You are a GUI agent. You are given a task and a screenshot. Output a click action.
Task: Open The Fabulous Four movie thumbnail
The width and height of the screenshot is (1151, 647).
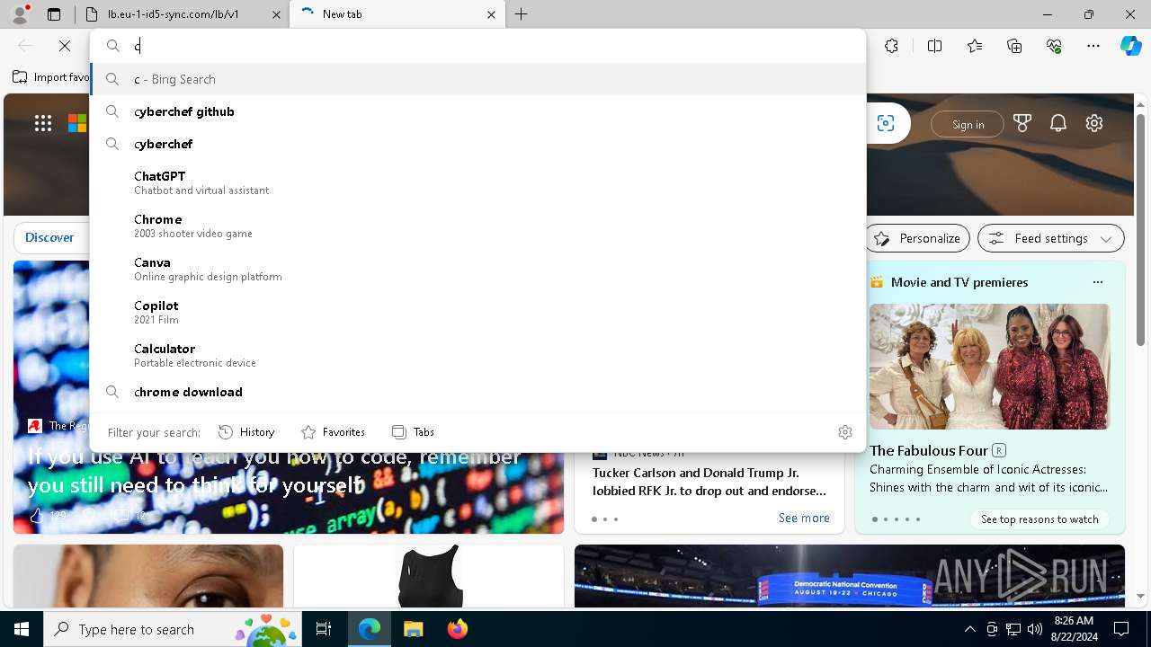click(x=989, y=367)
